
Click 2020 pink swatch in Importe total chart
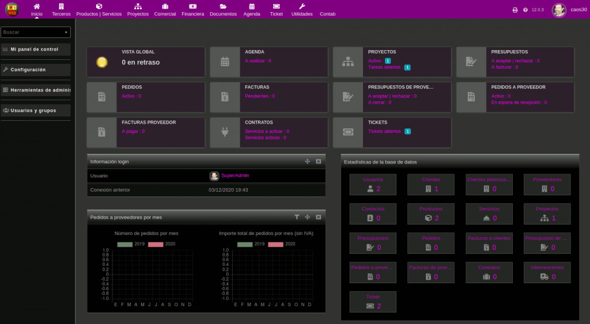click(x=275, y=244)
